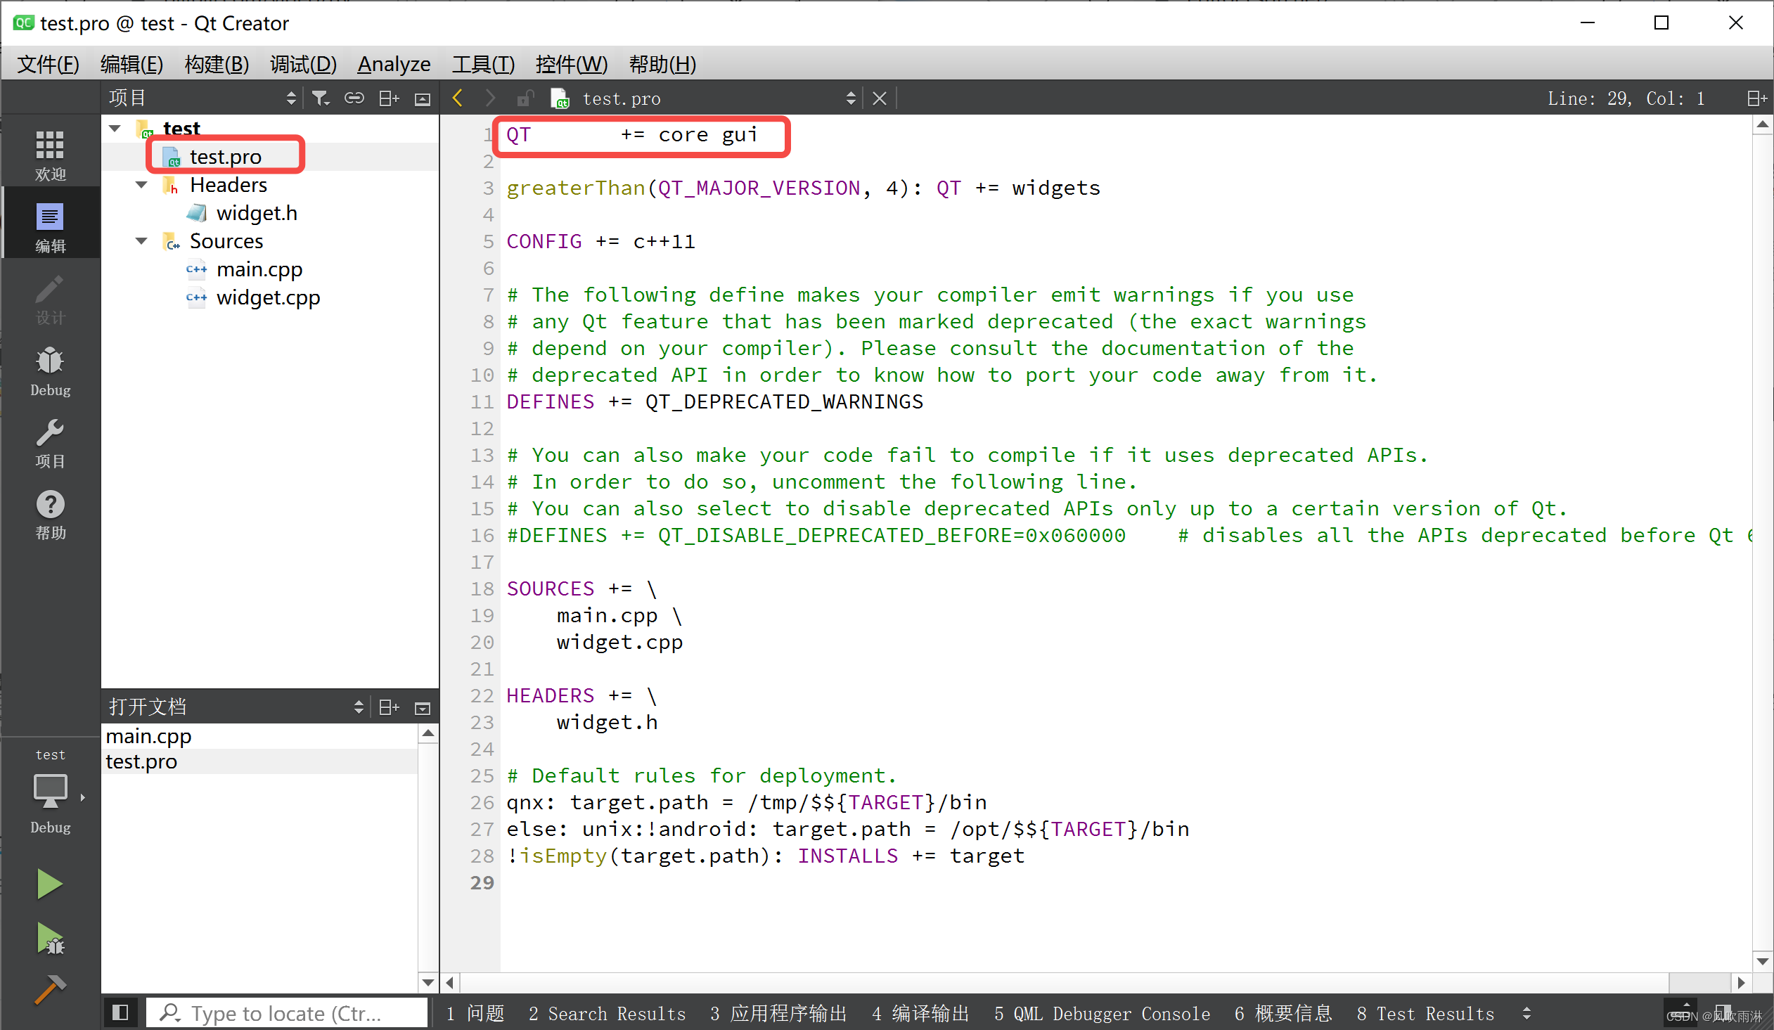Show the 概要信息 pane
This screenshot has height=1030, width=1774.
tap(1283, 1014)
